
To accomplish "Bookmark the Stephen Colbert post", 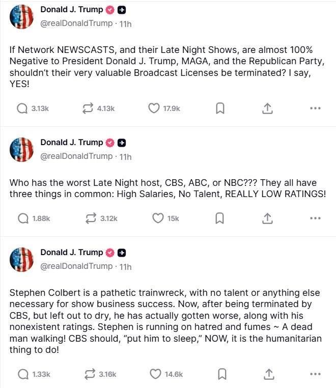I will click(x=222, y=374).
